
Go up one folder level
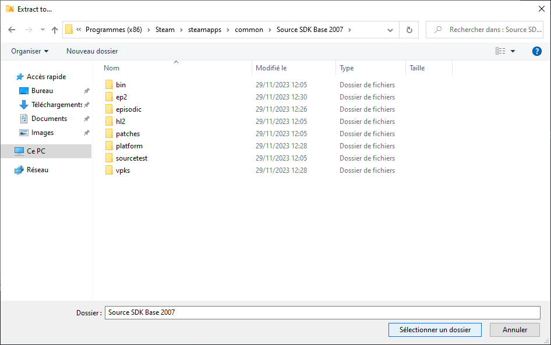pyautogui.click(x=55, y=30)
